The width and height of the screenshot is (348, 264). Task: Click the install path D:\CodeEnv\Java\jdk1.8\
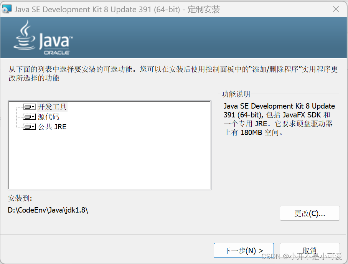click(x=48, y=210)
